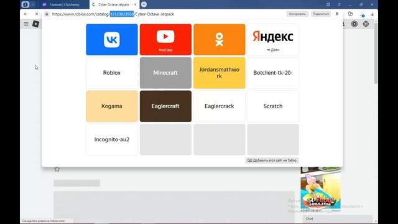Open the Roblox tile

[112, 73]
